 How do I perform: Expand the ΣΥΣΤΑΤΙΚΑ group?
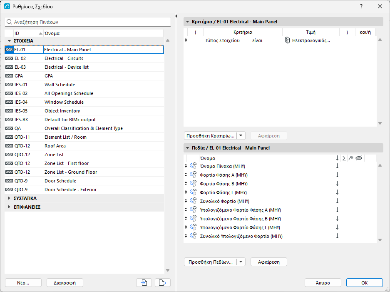pos(9,198)
